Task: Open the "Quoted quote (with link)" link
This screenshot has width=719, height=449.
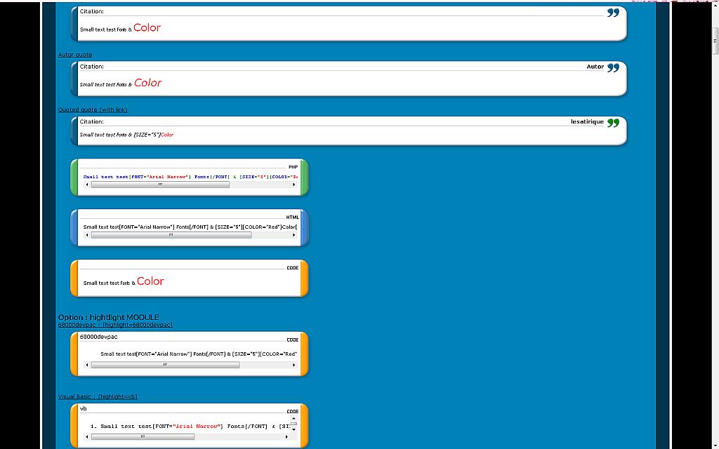Action: click(93, 109)
